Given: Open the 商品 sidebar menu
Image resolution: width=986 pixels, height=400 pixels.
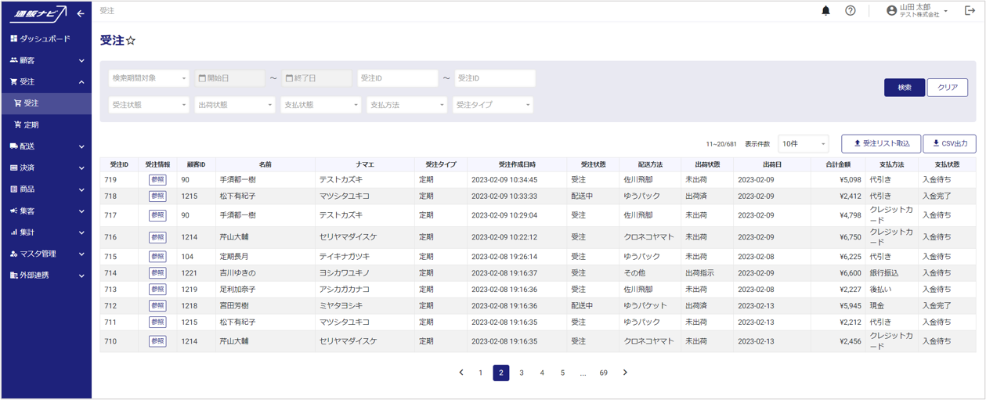Looking at the screenshot, I should [x=45, y=189].
